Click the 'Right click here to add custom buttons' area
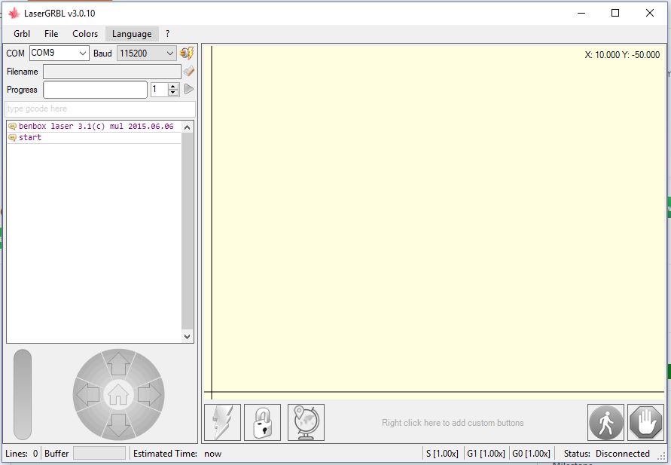Viewport: 671px width, 465px height. click(453, 423)
